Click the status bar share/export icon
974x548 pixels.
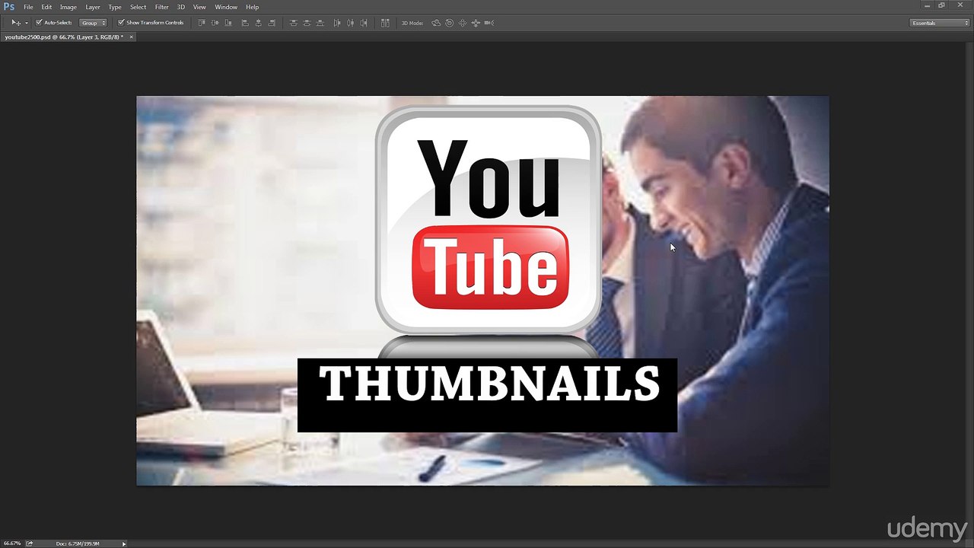click(x=30, y=543)
